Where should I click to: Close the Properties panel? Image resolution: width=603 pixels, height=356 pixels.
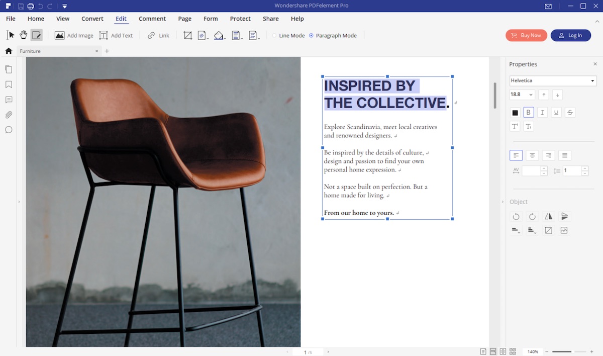[595, 64]
